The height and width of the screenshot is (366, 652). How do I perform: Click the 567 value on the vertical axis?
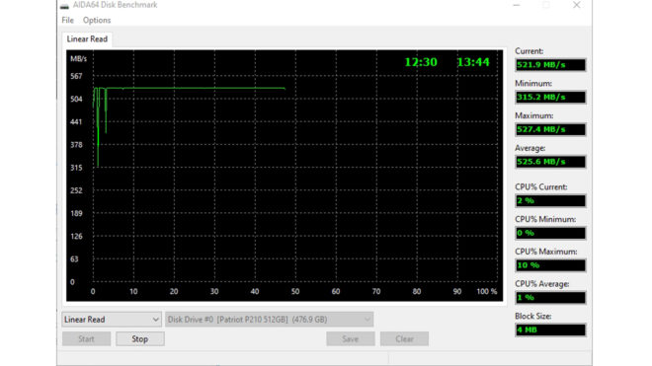click(76, 76)
